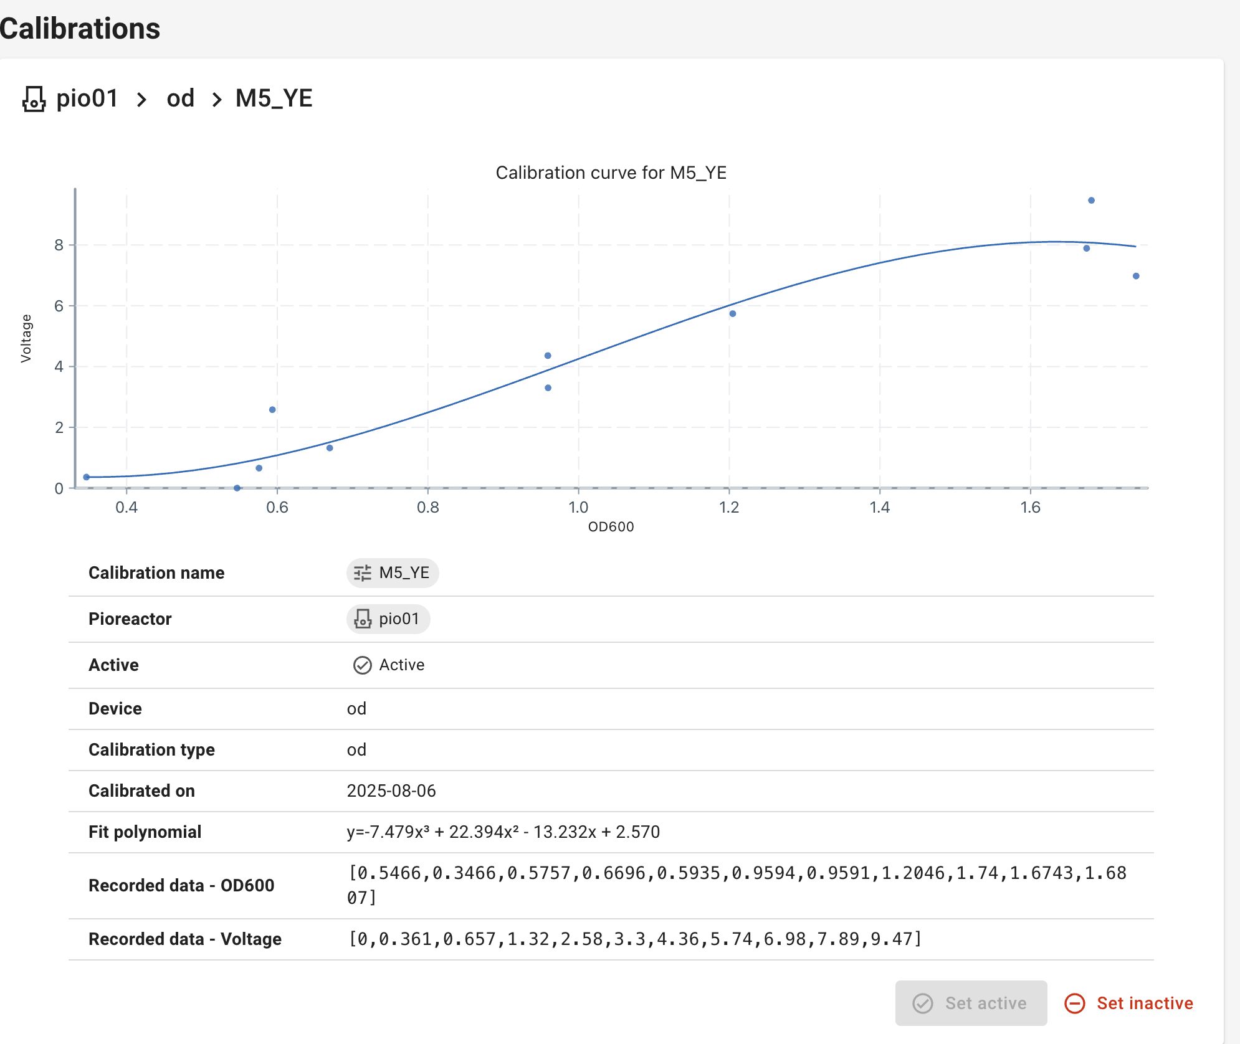Viewport: 1240px width, 1044px height.
Task: Click the pioreactor icon in pio01 chip
Action: point(363,619)
